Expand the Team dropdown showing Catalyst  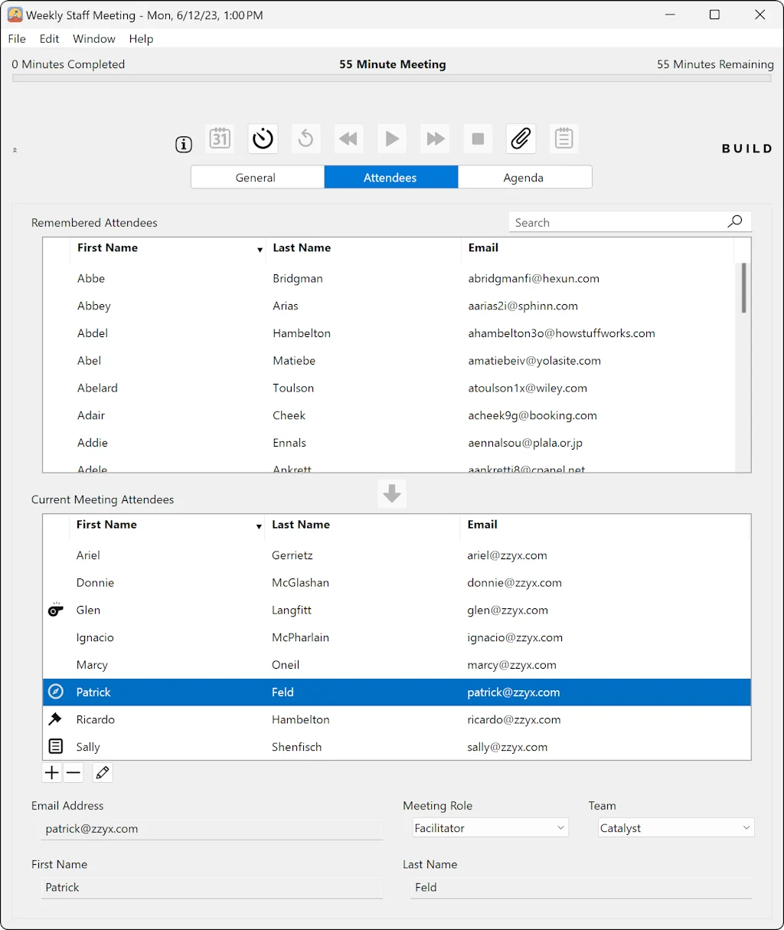pyautogui.click(x=675, y=828)
